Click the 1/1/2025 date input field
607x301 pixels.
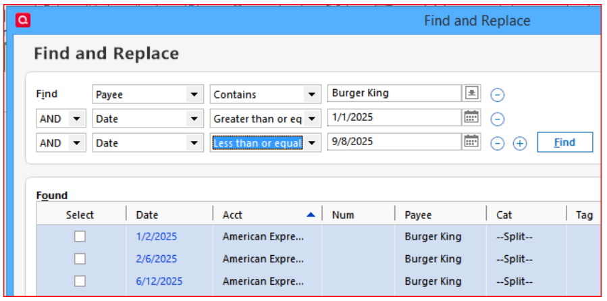point(394,117)
